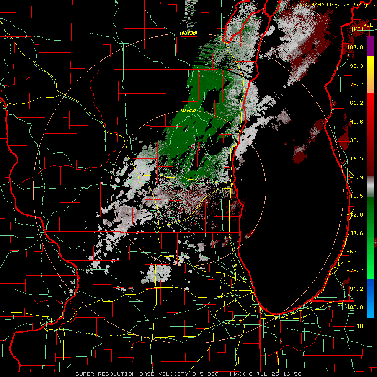This screenshot has width=377, height=377.
Task: Click the "-109.8" value on the velocity scale
Action: click(355, 307)
